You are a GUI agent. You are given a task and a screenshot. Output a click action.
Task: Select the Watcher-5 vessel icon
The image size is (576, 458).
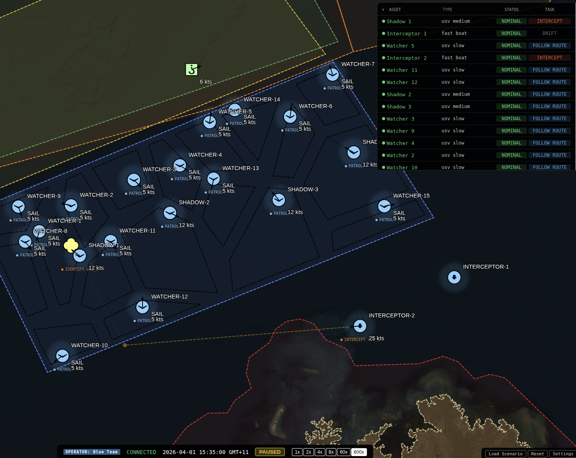pyautogui.click(x=210, y=122)
